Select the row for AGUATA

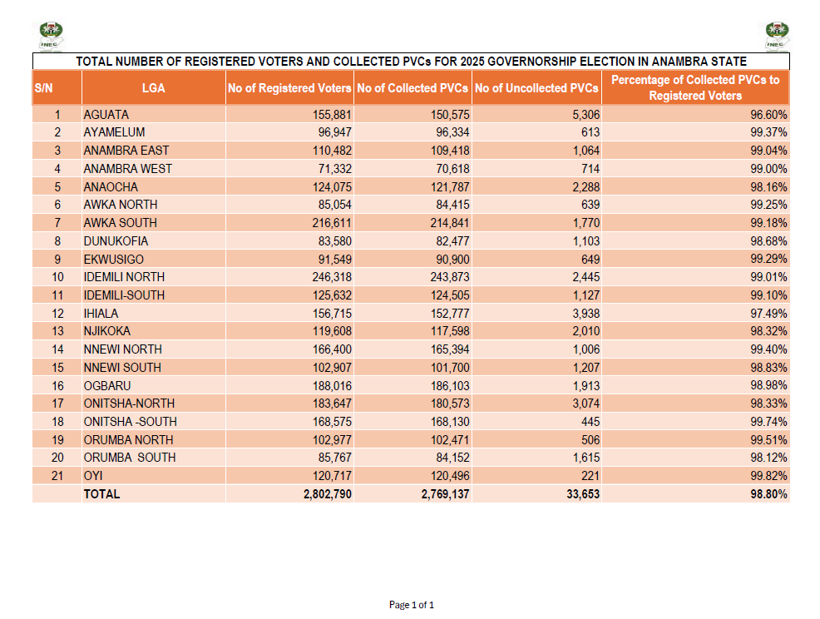[x=249, y=114]
